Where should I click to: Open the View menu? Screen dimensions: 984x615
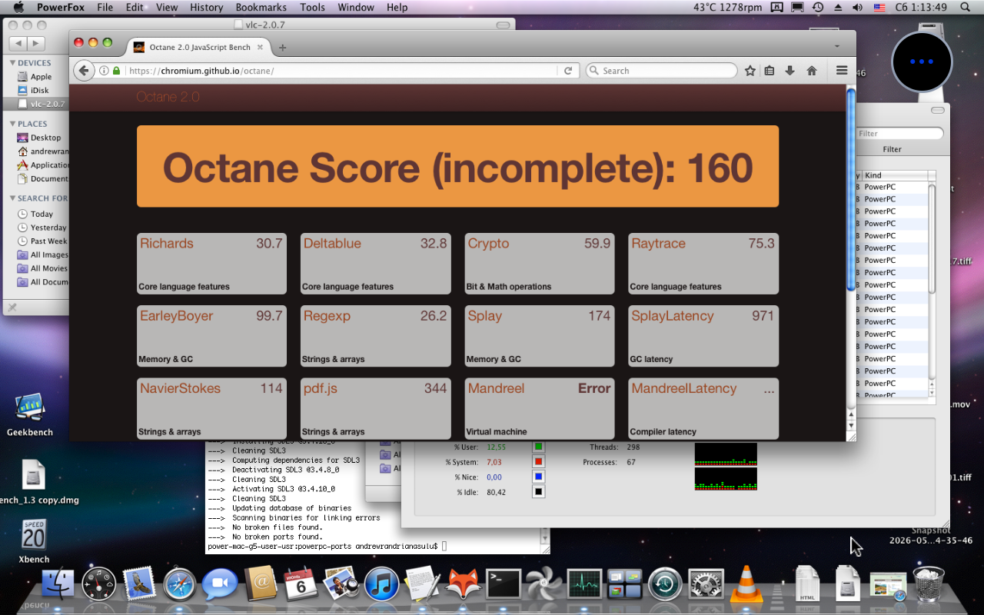point(167,8)
